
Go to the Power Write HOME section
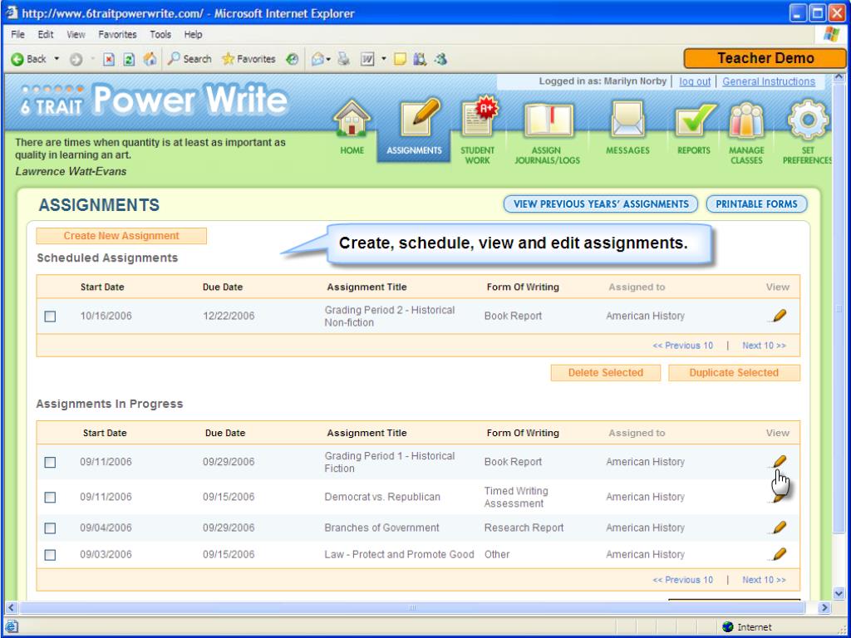(352, 128)
